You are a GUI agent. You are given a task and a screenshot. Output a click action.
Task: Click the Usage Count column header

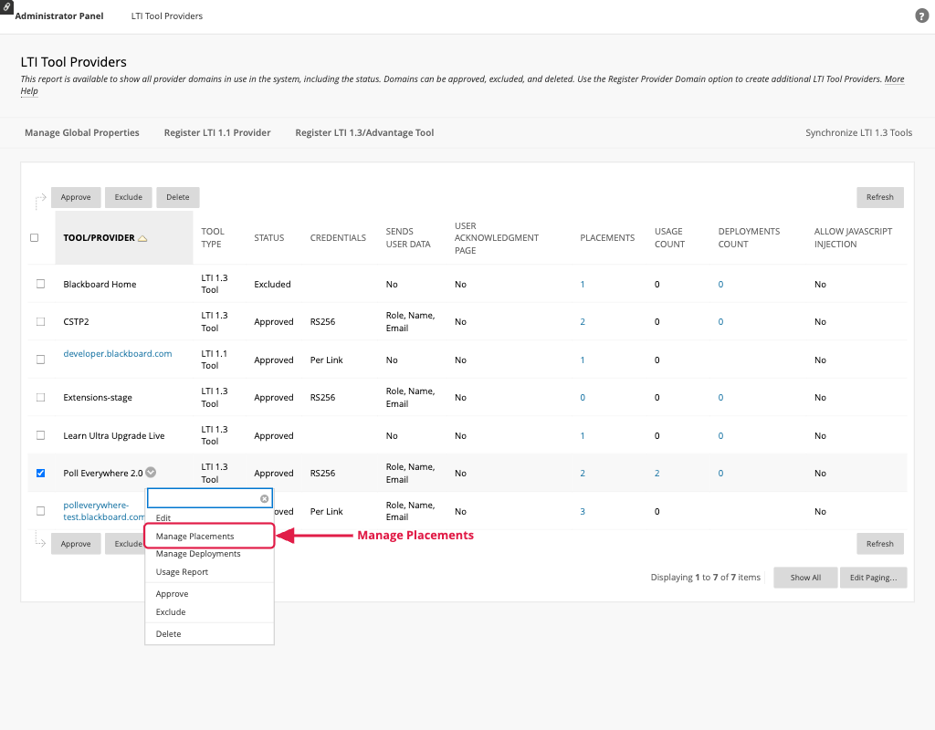669,238
